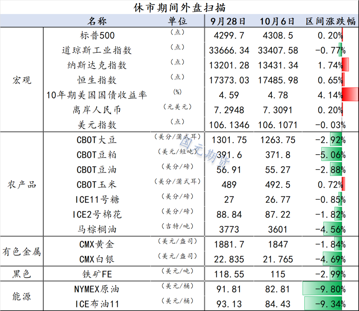
Task: Click the 10年期美国国债收益率 name cell
Action: (97, 95)
